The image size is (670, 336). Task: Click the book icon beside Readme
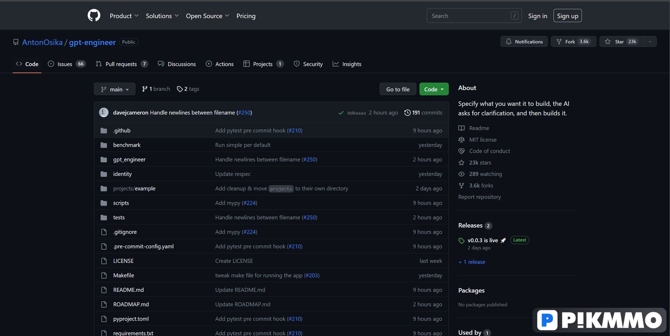coord(461,128)
